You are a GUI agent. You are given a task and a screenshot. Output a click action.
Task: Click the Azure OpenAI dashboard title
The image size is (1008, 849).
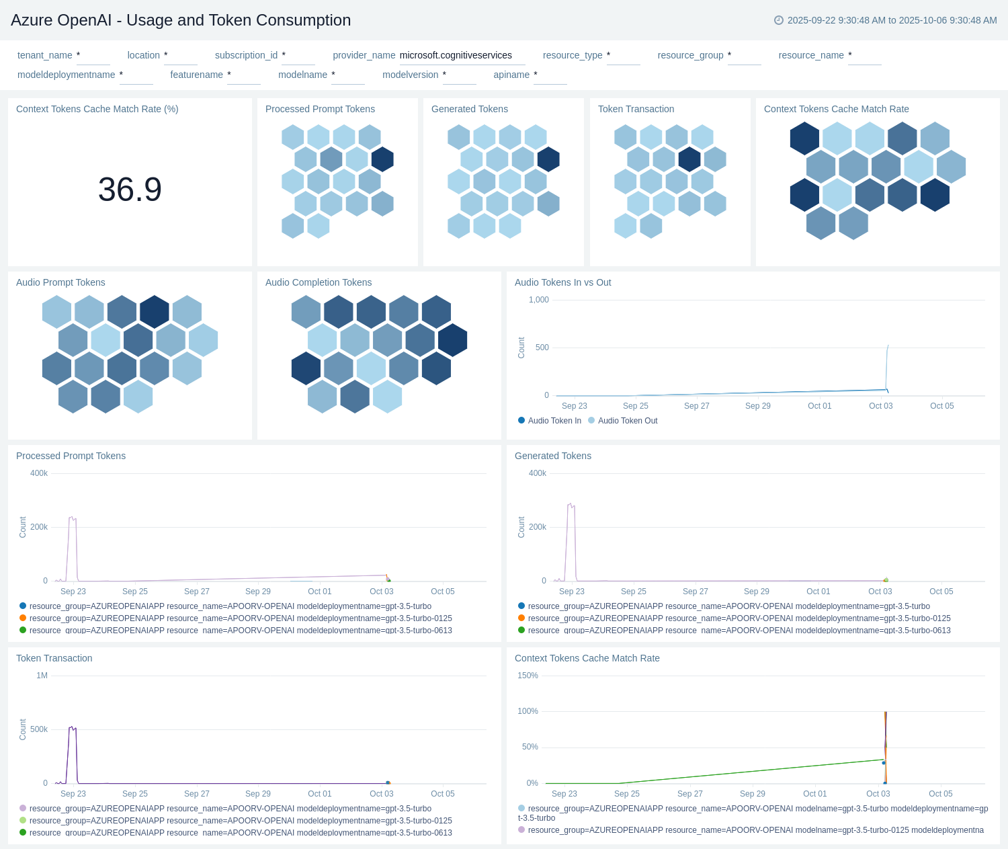[x=181, y=20]
